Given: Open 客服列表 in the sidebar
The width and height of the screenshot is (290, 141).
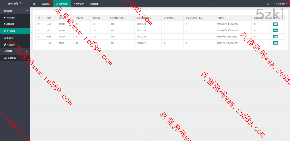Looking at the screenshot, I should [15, 58].
